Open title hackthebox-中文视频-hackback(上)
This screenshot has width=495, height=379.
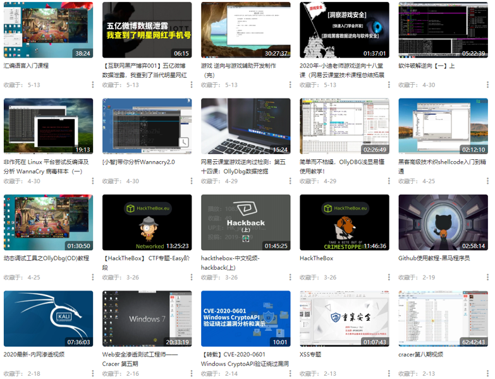(230, 263)
